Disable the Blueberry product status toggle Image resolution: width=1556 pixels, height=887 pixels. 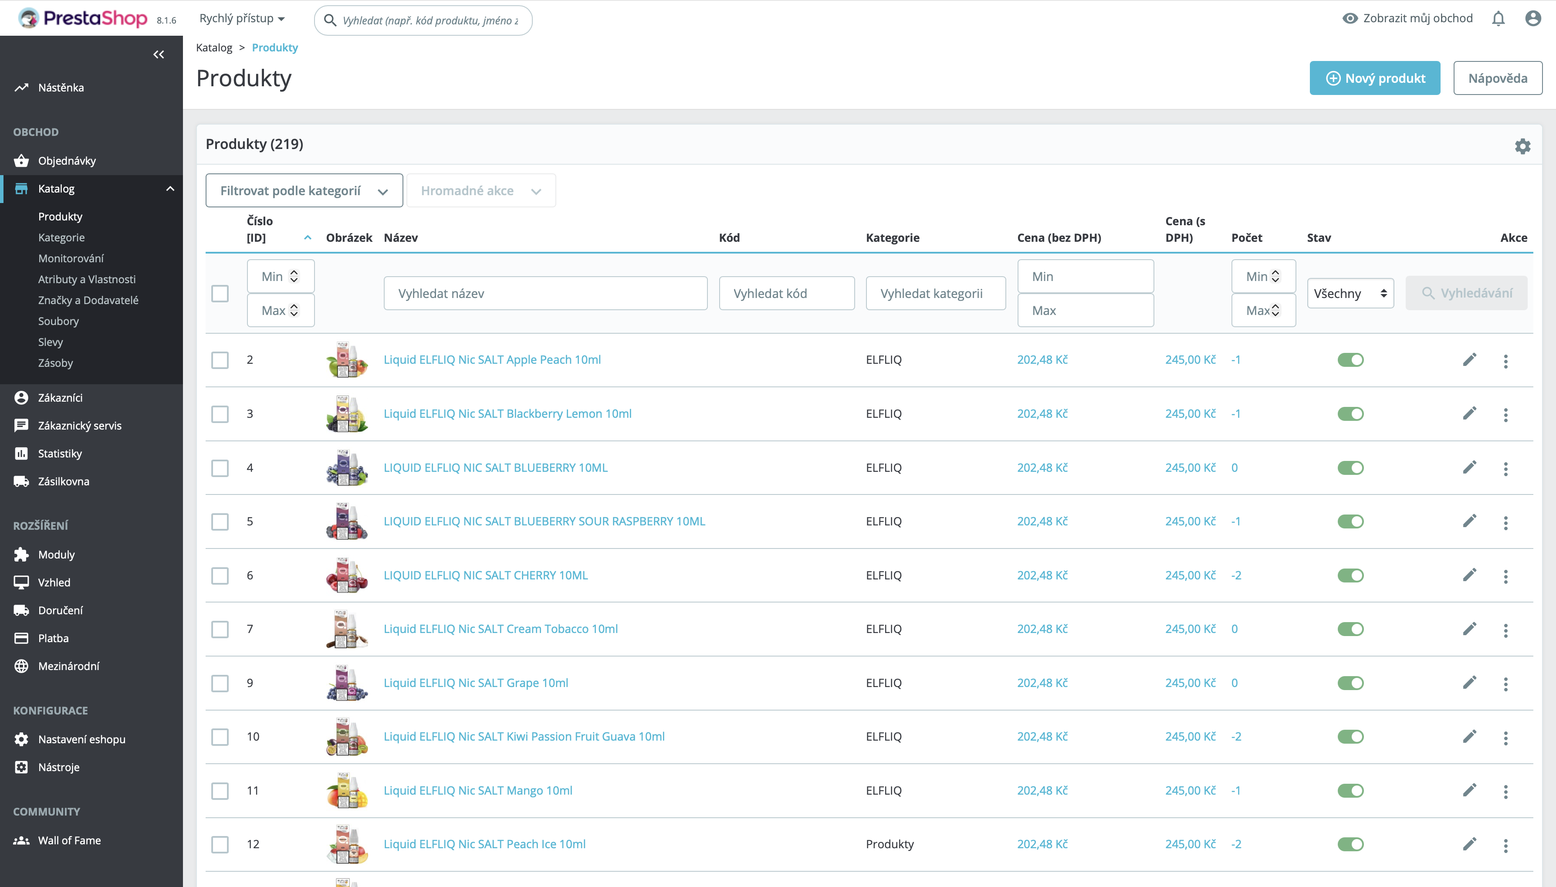pyautogui.click(x=1350, y=468)
